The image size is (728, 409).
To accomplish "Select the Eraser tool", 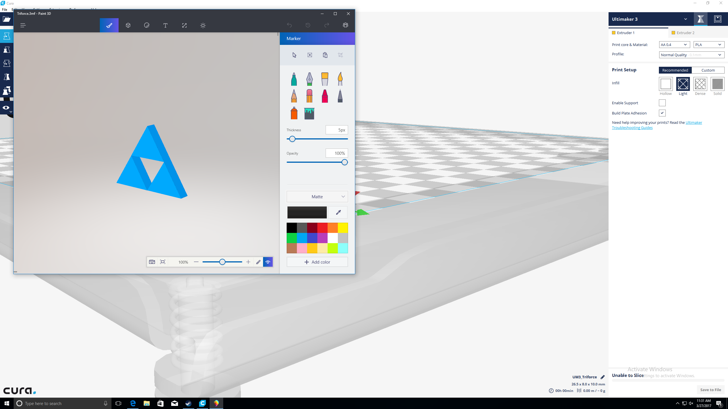I will [x=309, y=96].
